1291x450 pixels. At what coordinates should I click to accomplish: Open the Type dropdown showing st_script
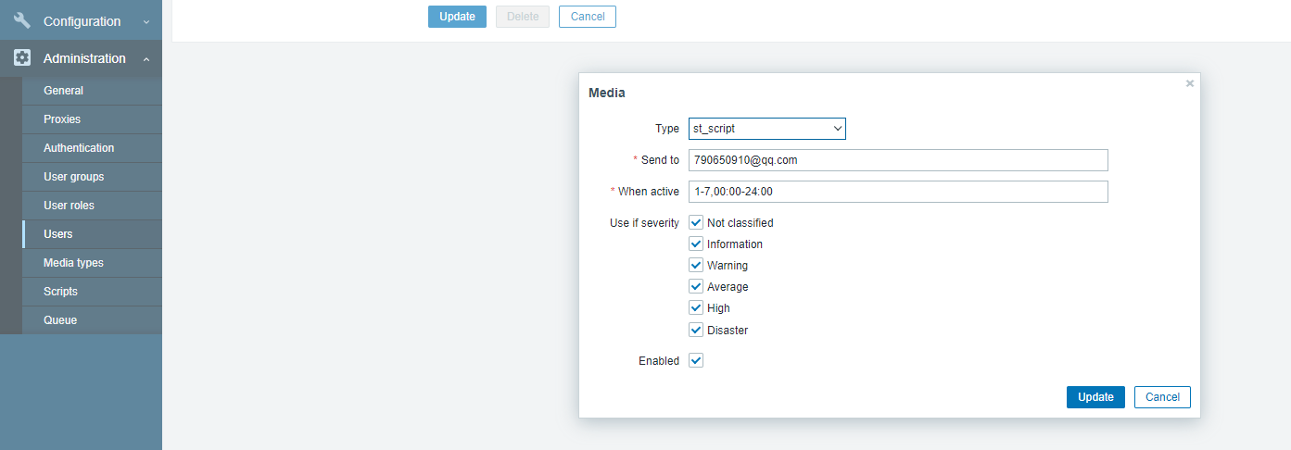(x=766, y=129)
